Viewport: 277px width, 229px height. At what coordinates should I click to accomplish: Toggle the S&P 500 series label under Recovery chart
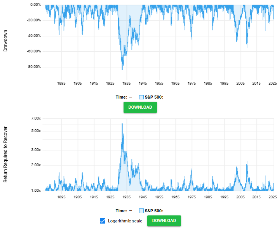click(x=153, y=211)
